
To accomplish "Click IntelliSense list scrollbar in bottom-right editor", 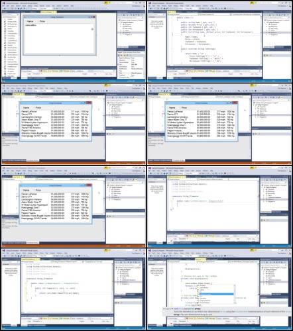I will [x=234, y=294].
